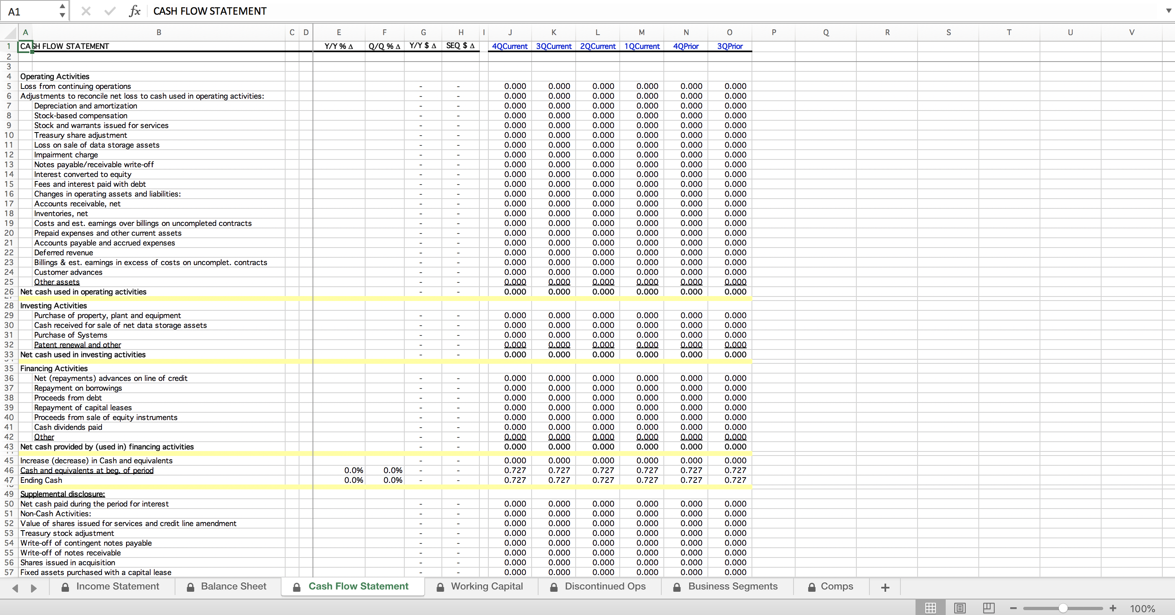The width and height of the screenshot is (1175, 615).
Task: Switch to Page Break Preview icon
Action: tap(989, 608)
